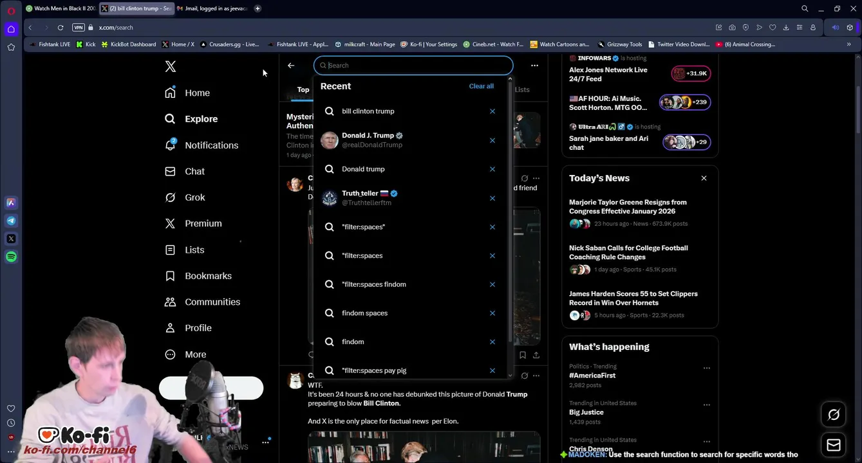Viewport: 862px width, 463px height.
Task: Remove Truth_teller from recent searches
Action: coord(492,198)
